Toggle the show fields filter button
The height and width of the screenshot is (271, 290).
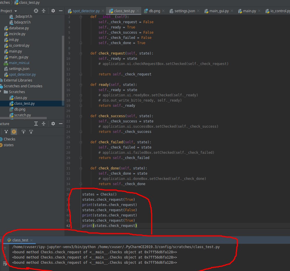point(14,132)
